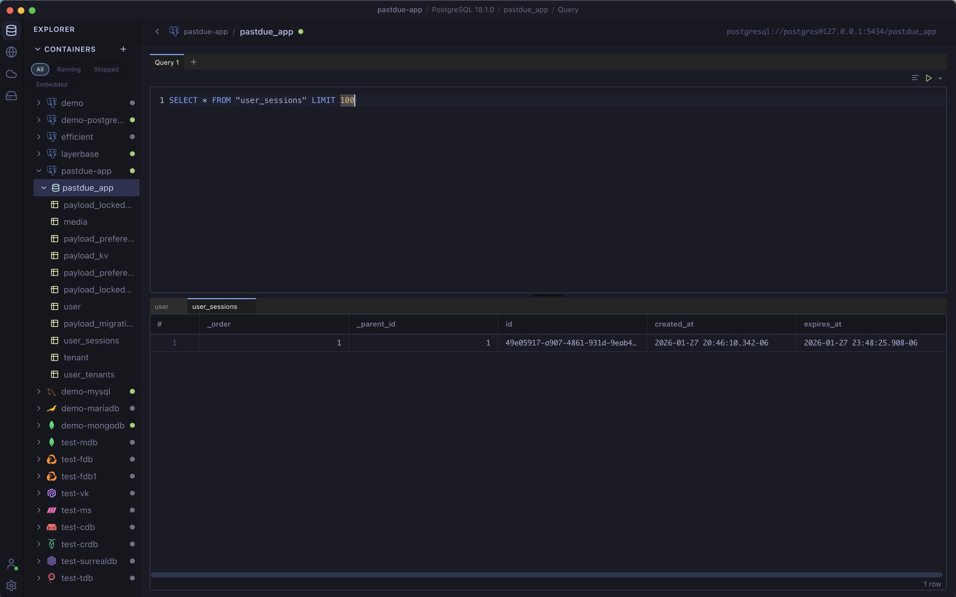The width and height of the screenshot is (956, 597).
Task: Collapse the pastdue_app database node
Action: coord(44,188)
